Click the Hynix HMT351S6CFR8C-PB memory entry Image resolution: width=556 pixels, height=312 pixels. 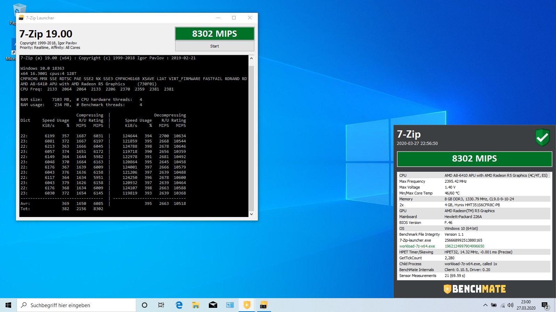[472, 205]
